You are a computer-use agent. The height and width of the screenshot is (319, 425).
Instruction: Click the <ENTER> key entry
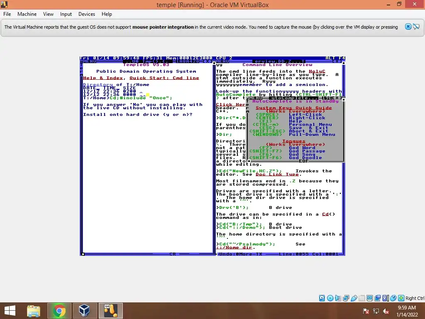267,118
